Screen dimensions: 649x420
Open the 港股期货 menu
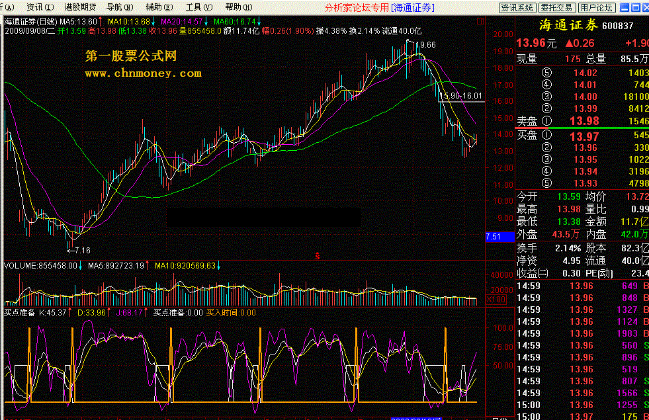[80, 7]
